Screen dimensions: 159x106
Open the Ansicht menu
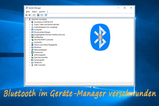[42, 12]
